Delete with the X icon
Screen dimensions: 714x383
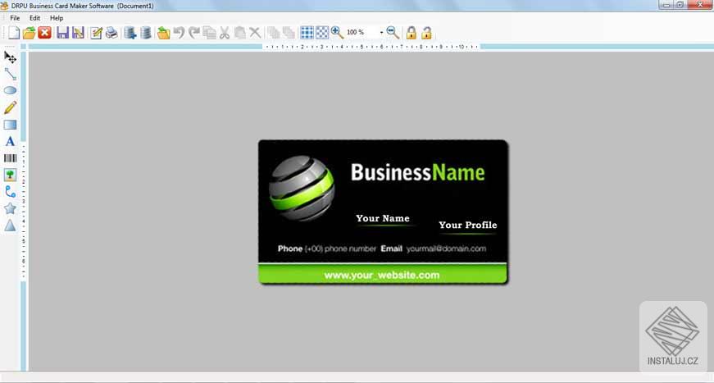coord(255,33)
